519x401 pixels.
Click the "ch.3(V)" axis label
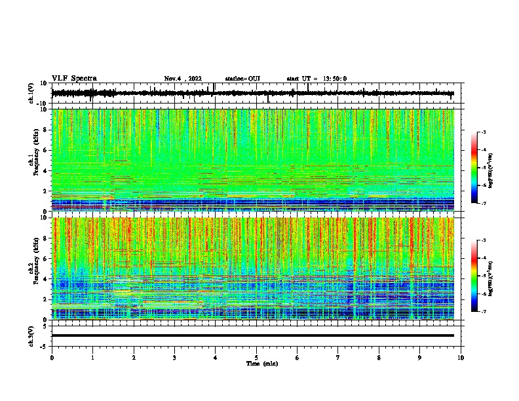31,336
